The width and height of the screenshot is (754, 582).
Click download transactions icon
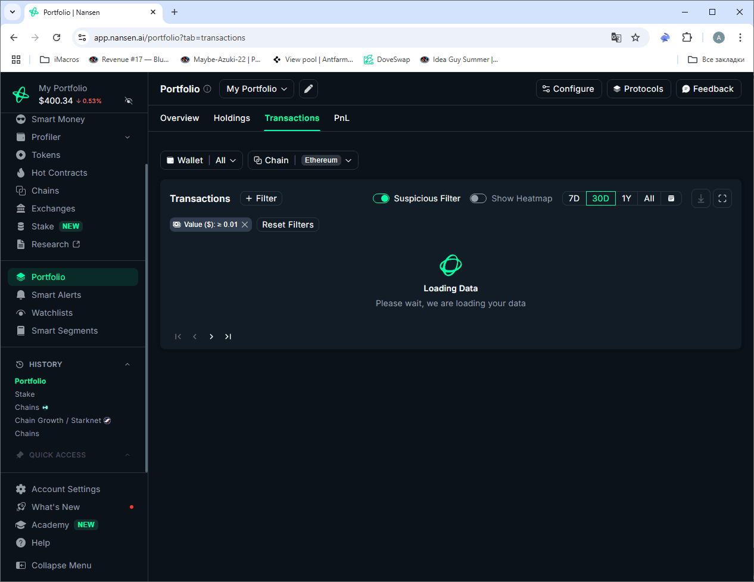(701, 198)
